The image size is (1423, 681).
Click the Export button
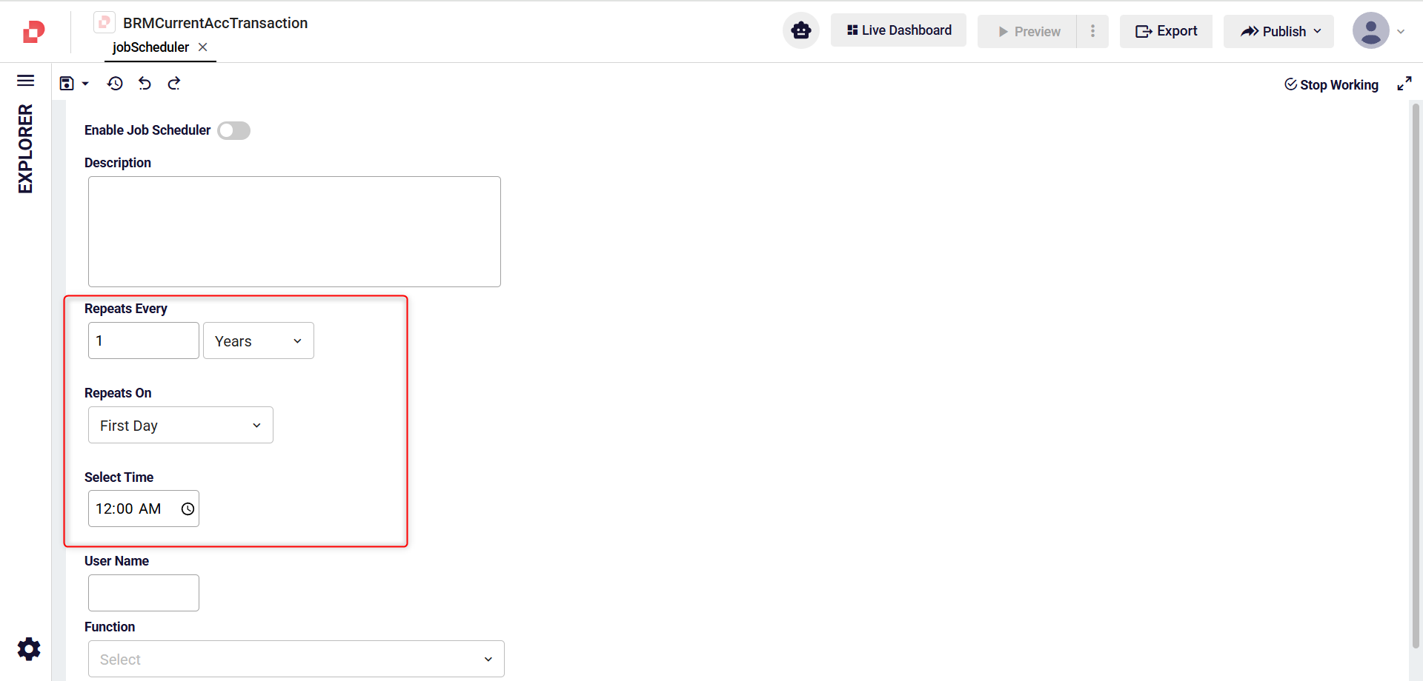pyautogui.click(x=1166, y=31)
